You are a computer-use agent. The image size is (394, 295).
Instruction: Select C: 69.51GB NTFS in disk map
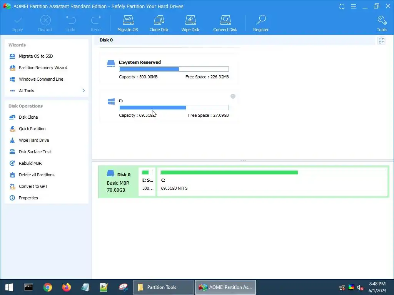click(x=273, y=182)
